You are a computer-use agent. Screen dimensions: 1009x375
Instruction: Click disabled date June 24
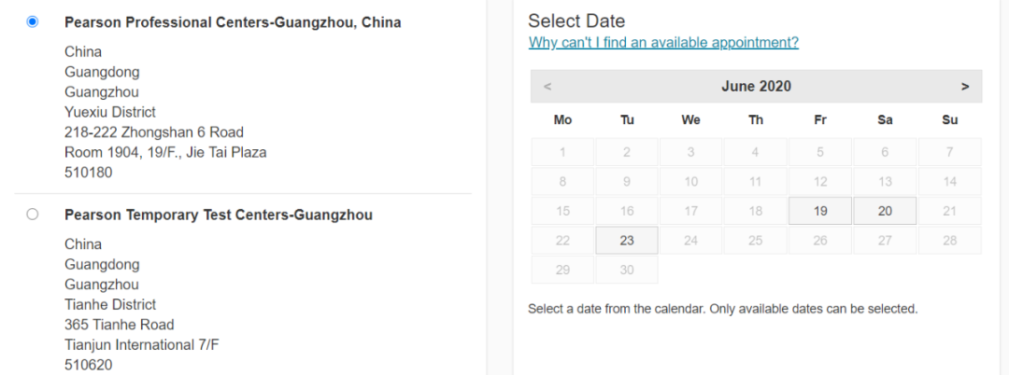point(691,241)
